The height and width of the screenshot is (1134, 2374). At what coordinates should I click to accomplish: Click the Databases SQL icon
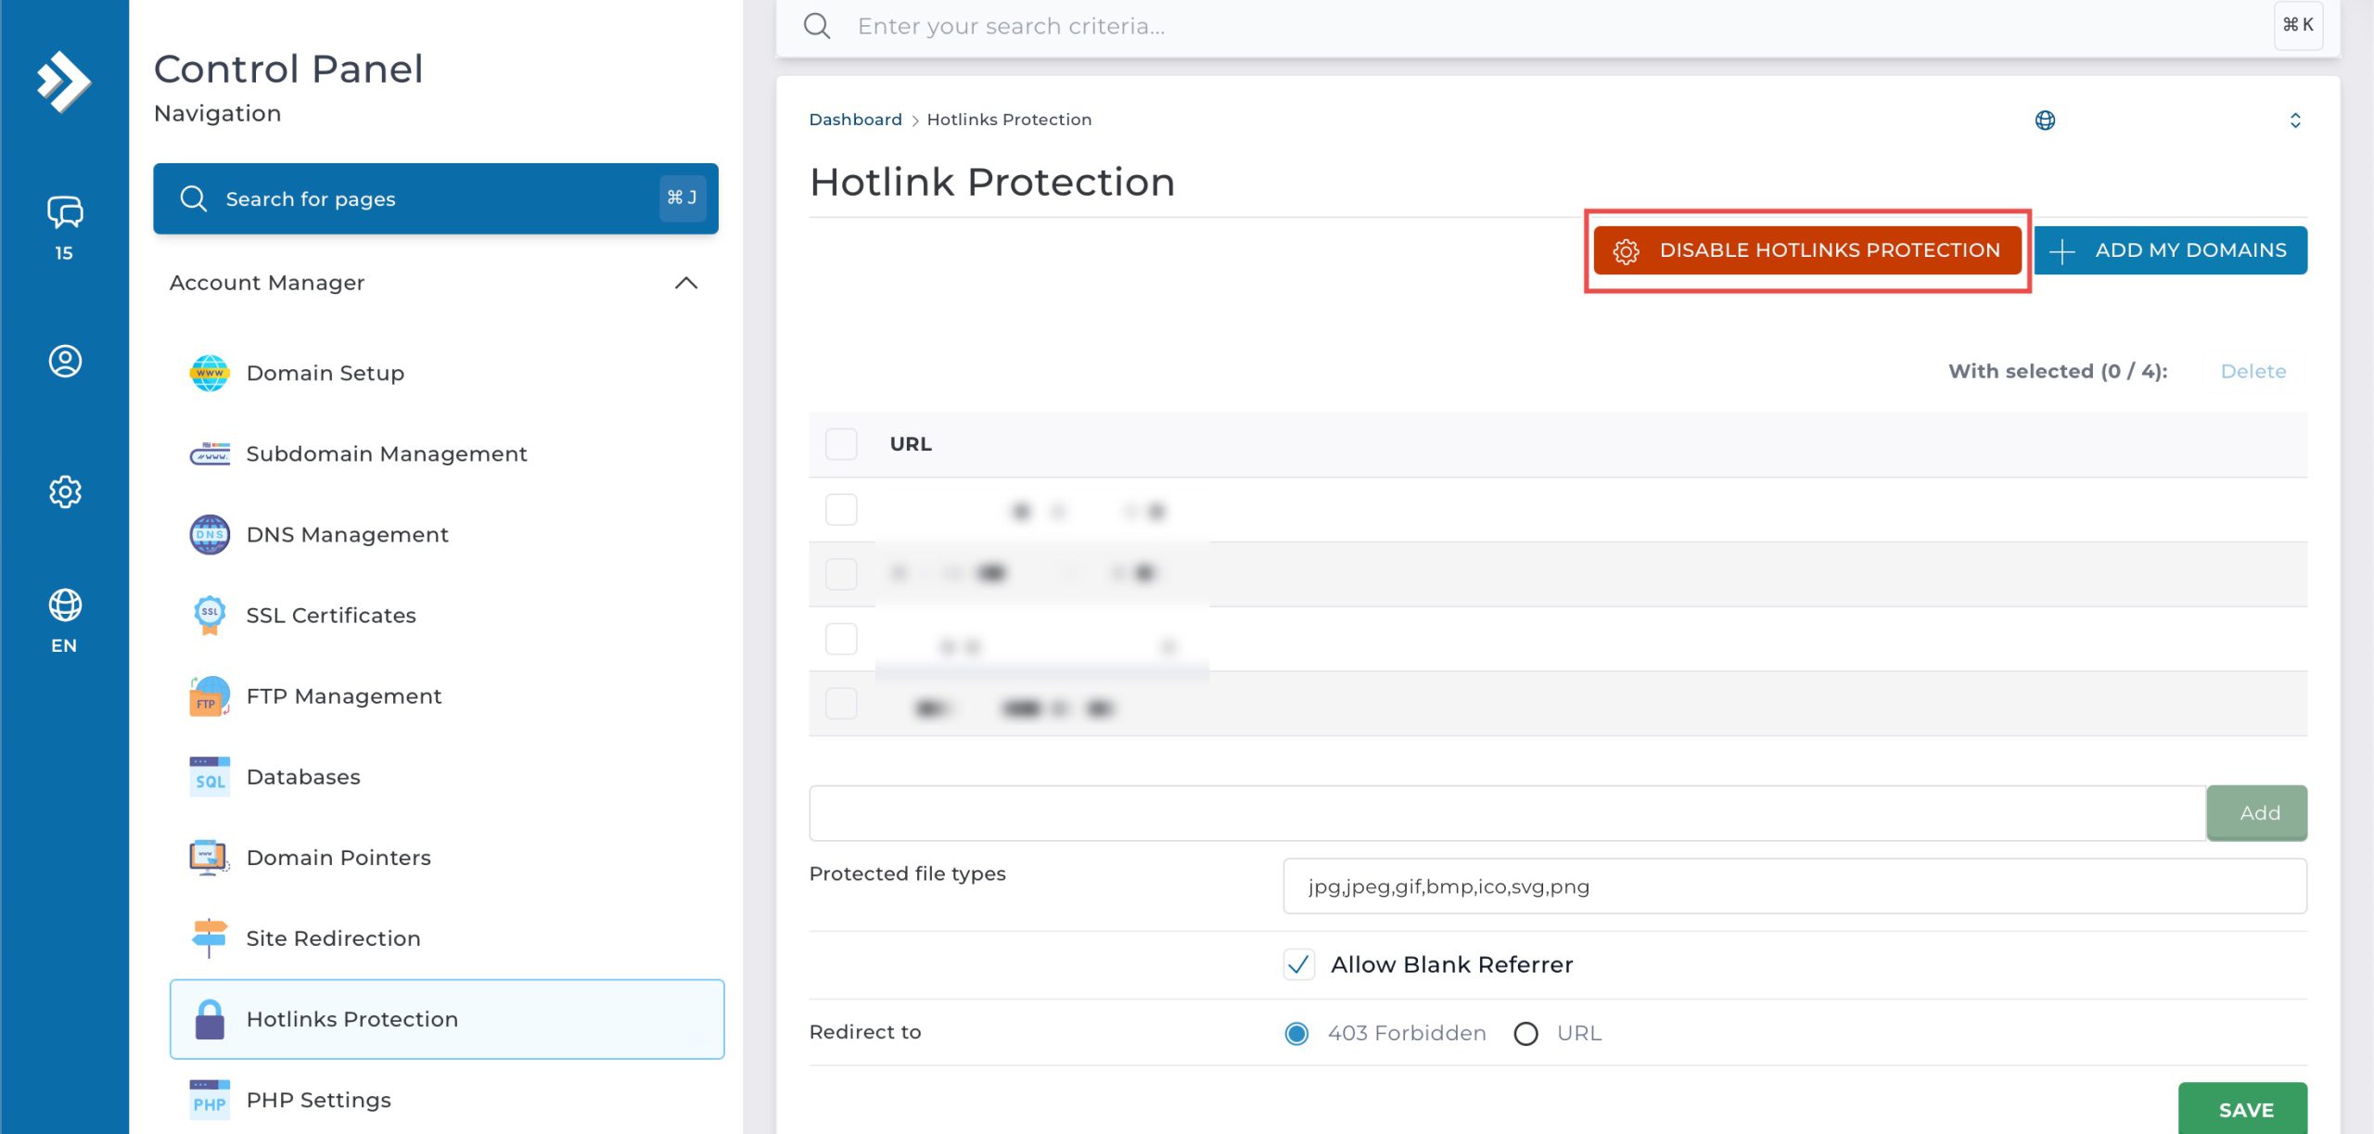210,777
